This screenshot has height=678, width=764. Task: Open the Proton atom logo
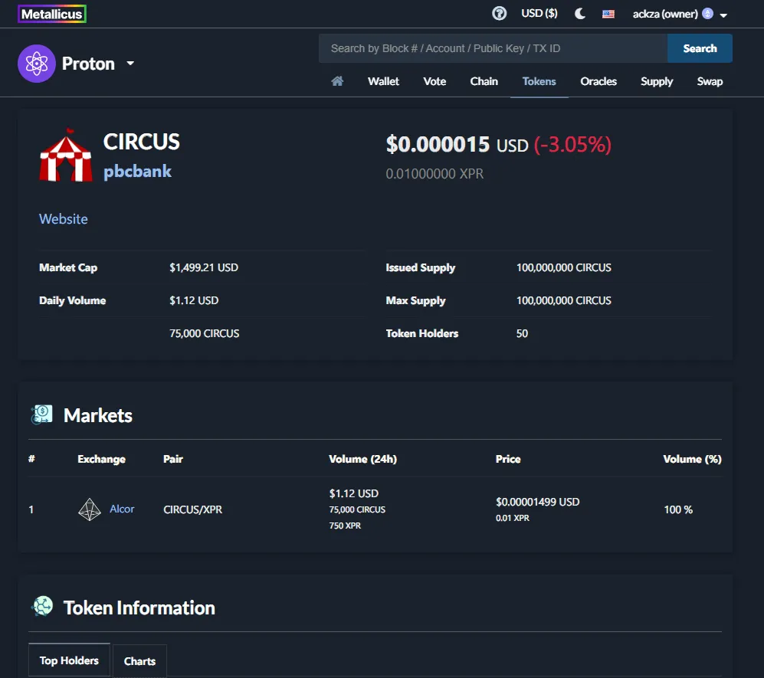[37, 64]
